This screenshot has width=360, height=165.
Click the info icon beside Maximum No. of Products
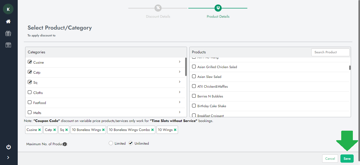coord(65,144)
